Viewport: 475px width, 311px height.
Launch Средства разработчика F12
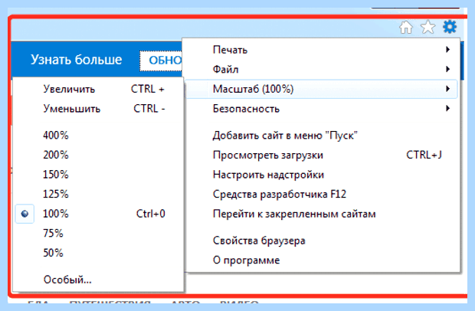coord(321,194)
